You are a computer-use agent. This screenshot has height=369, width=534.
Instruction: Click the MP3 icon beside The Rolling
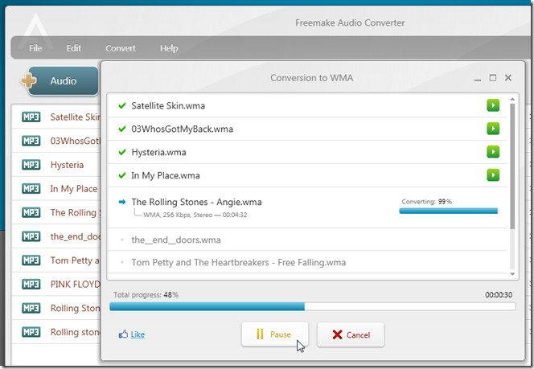(31, 212)
